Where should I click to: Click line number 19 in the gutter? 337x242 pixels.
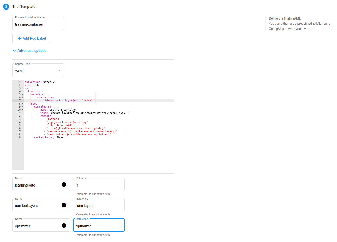point(19,138)
